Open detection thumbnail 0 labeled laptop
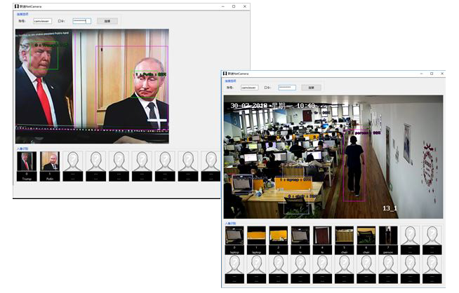 pos(234,236)
